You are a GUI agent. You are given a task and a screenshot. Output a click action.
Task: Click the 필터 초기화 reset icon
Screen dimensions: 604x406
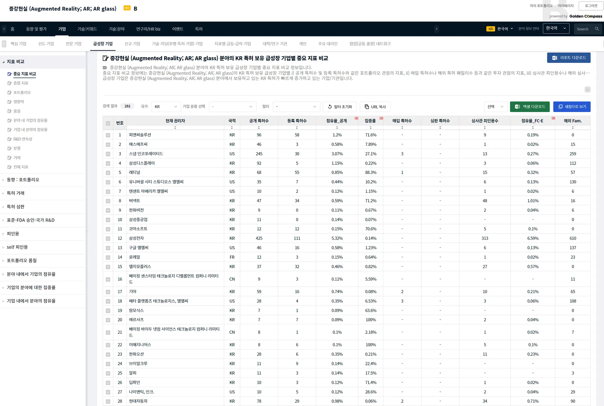coord(330,107)
